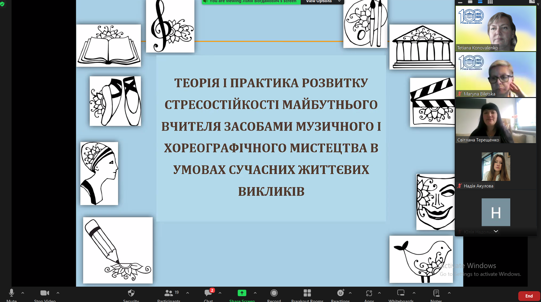Open the Apps icon
Viewport: 541px width, 302px height.
click(x=369, y=293)
